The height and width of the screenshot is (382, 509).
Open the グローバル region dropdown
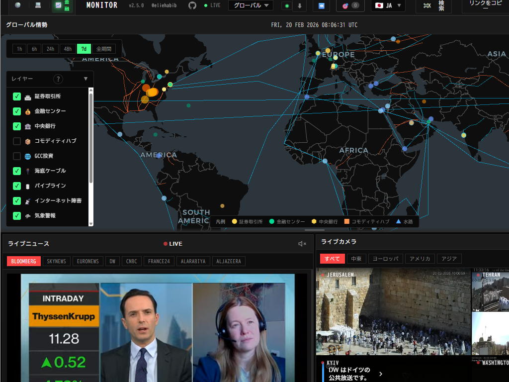tap(251, 5)
